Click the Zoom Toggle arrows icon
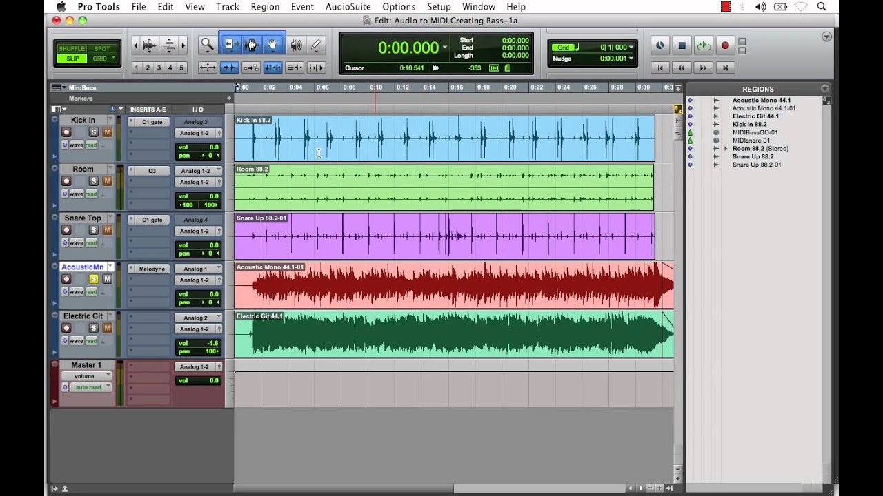The width and height of the screenshot is (883, 496). pyautogui.click(x=208, y=68)
